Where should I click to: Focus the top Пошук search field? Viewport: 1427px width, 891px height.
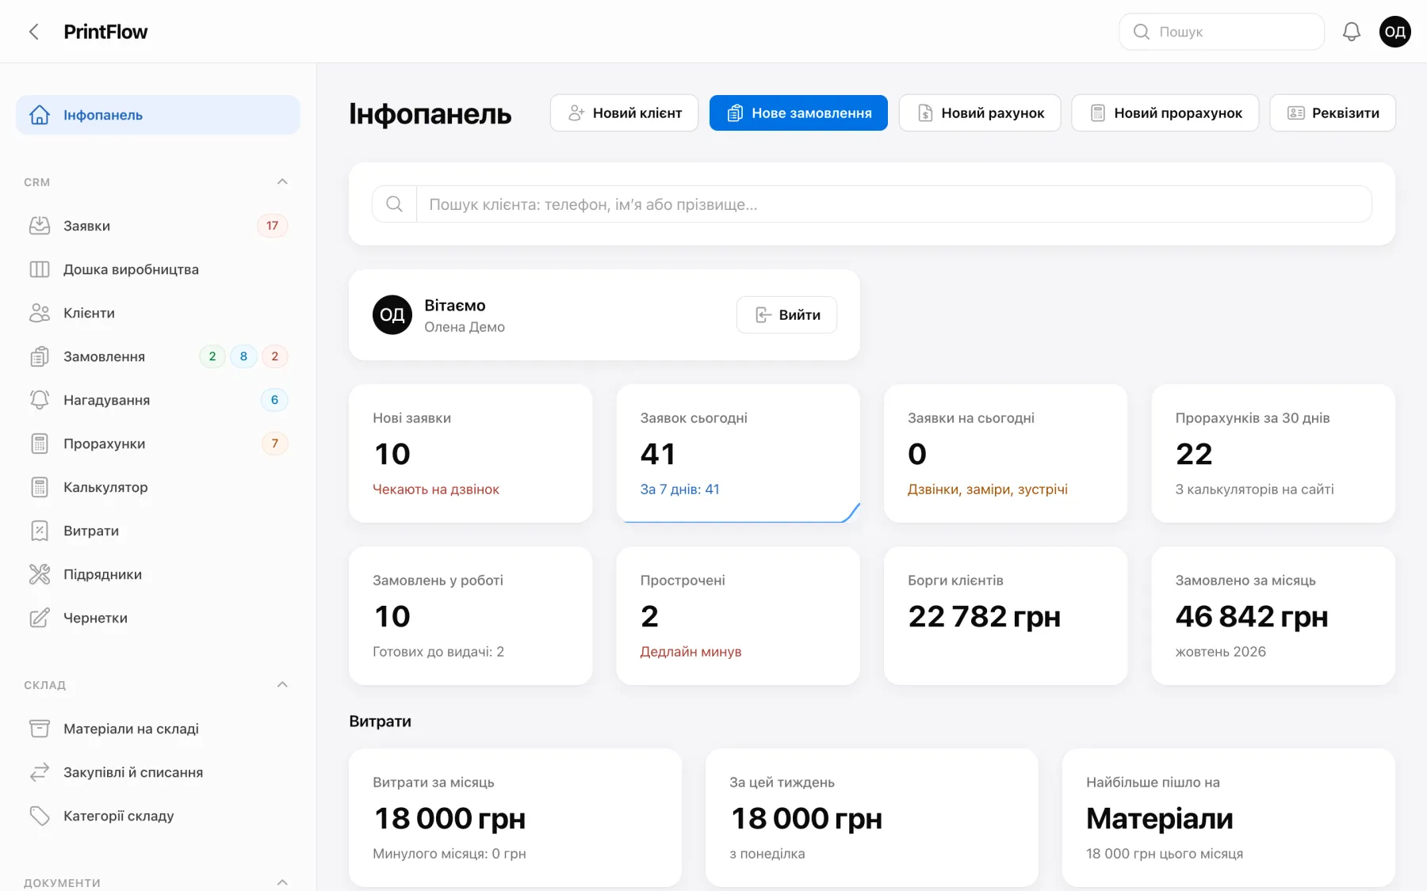1222,32
